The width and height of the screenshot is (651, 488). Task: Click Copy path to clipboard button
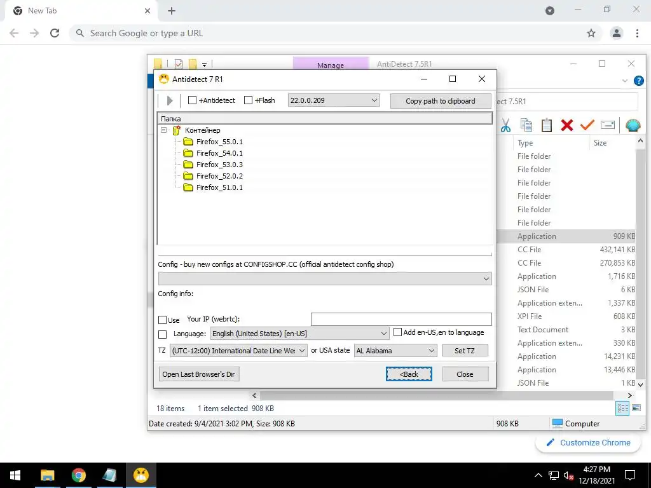441,101
